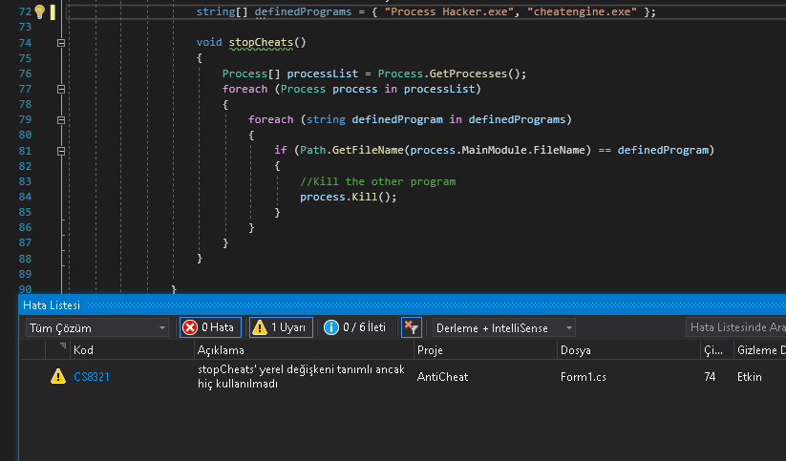This screenshot has height=461, width=786.
Task: Click the process.Kill() statement on line 83
Action: (x=349, y=197)
